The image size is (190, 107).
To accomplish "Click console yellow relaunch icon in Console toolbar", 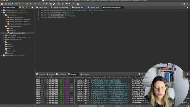I will pyautogui.click(x=139, y=74).
